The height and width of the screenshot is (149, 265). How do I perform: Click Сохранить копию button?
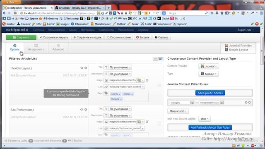coord(119,37)
